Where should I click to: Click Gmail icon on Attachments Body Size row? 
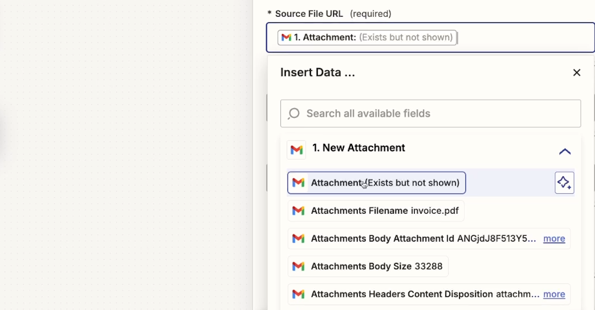coord(298,266)
